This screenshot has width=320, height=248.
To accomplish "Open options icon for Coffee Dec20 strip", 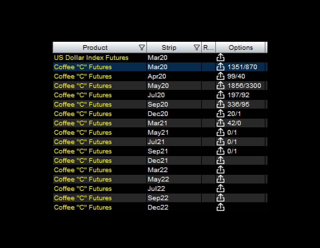I will (x=220, y=114).
